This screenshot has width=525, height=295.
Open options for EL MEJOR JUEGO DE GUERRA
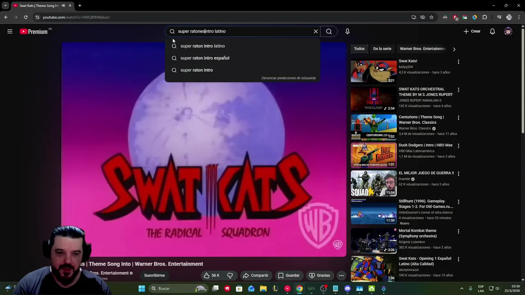[x=458, y=174]
